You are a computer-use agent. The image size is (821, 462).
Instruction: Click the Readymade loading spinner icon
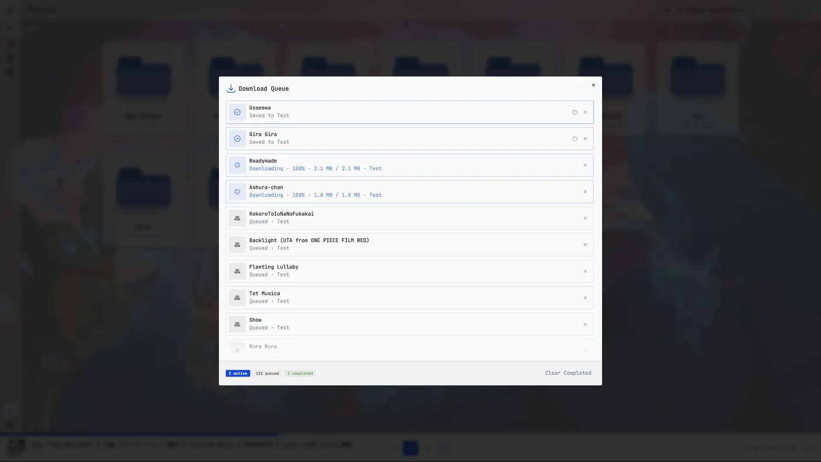coord(237,165)
